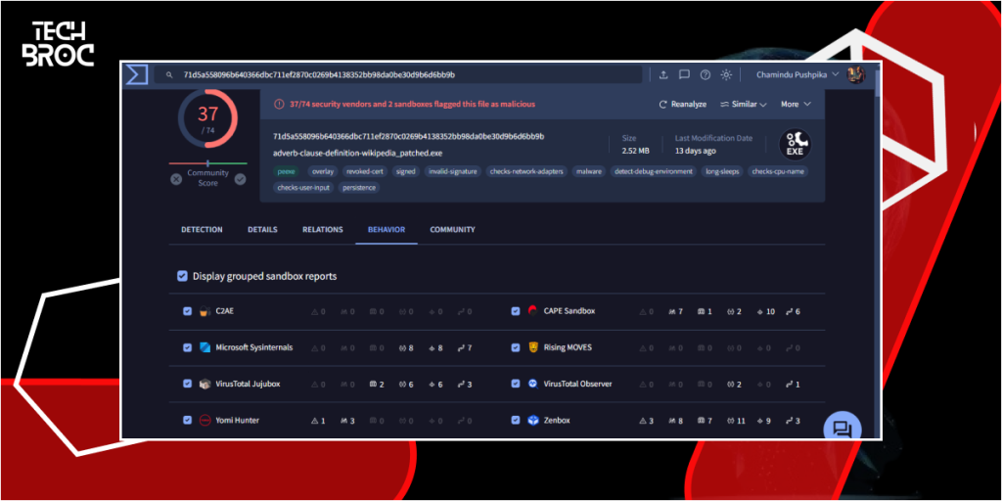Click the VirusTotal Observer logo icon
The image size is (1002, 501).
pyautogui.click(x=533, y=384)
